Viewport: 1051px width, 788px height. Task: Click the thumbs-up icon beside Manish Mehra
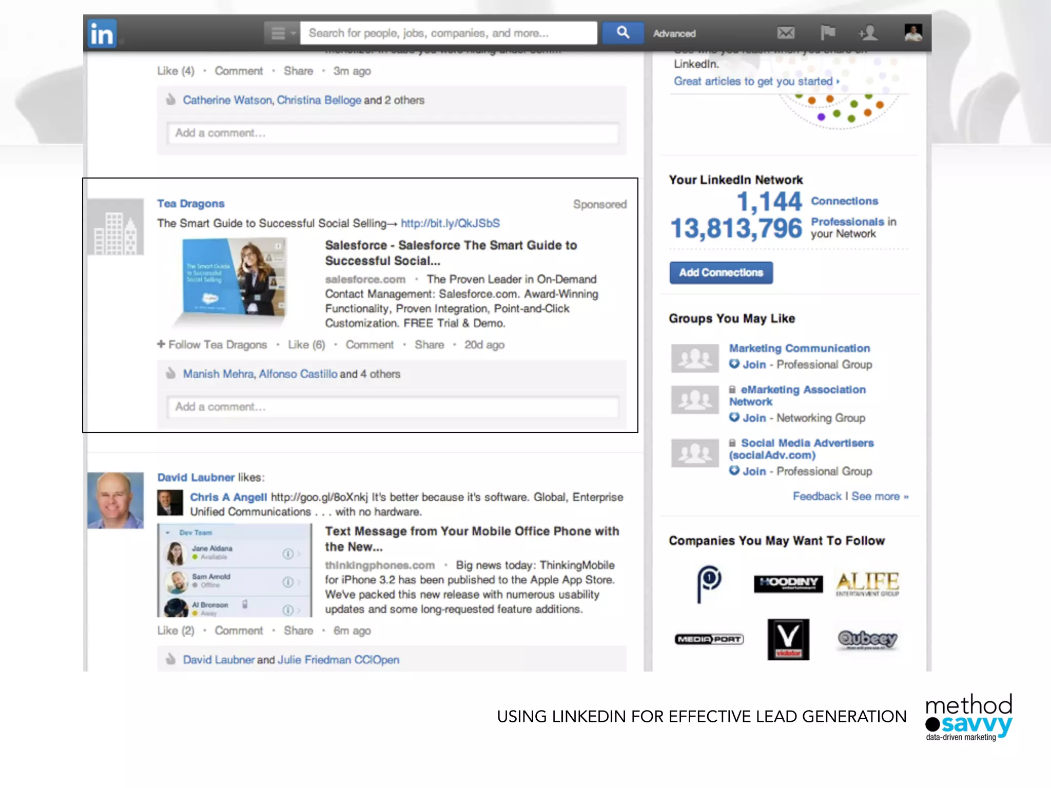[x=170, y=373]
